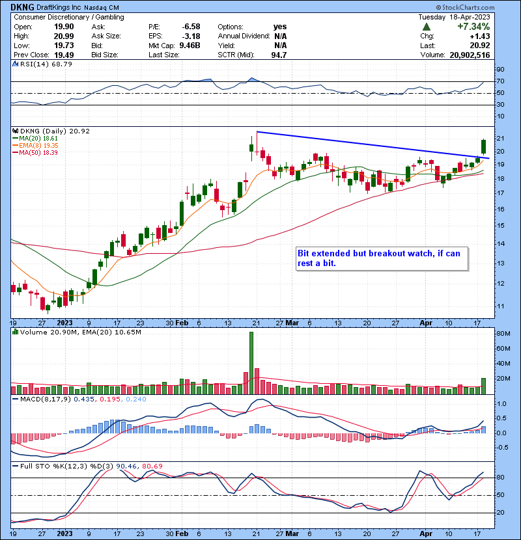
Task: Click the Low value 19.73
Action: (64, 45)
